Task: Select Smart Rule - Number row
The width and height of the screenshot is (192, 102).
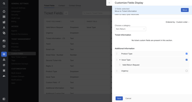Action: [x=78, y=55]
